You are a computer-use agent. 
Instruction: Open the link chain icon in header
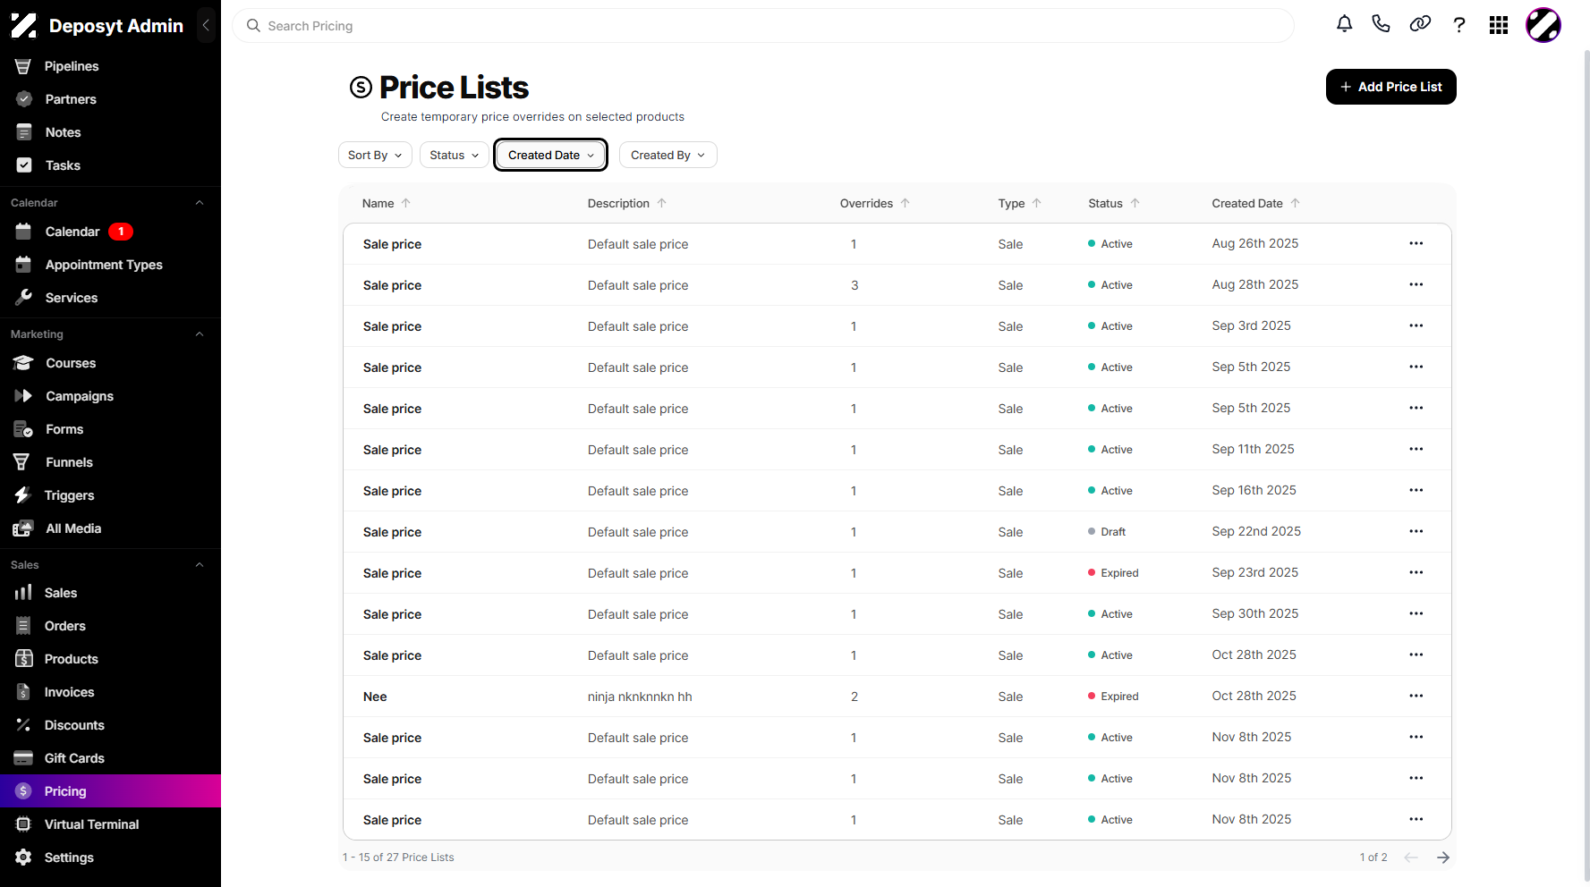click(1420, 24)
